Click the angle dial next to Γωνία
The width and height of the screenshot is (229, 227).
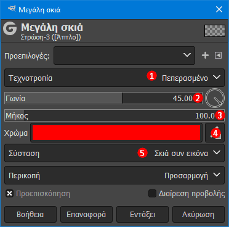[214, 98]
